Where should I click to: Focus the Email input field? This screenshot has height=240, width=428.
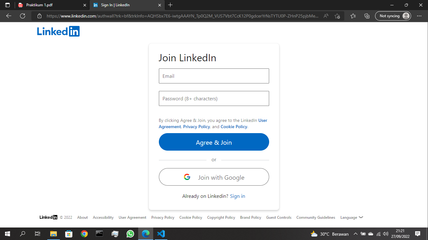pyautogui.click(x=214, y=76)
